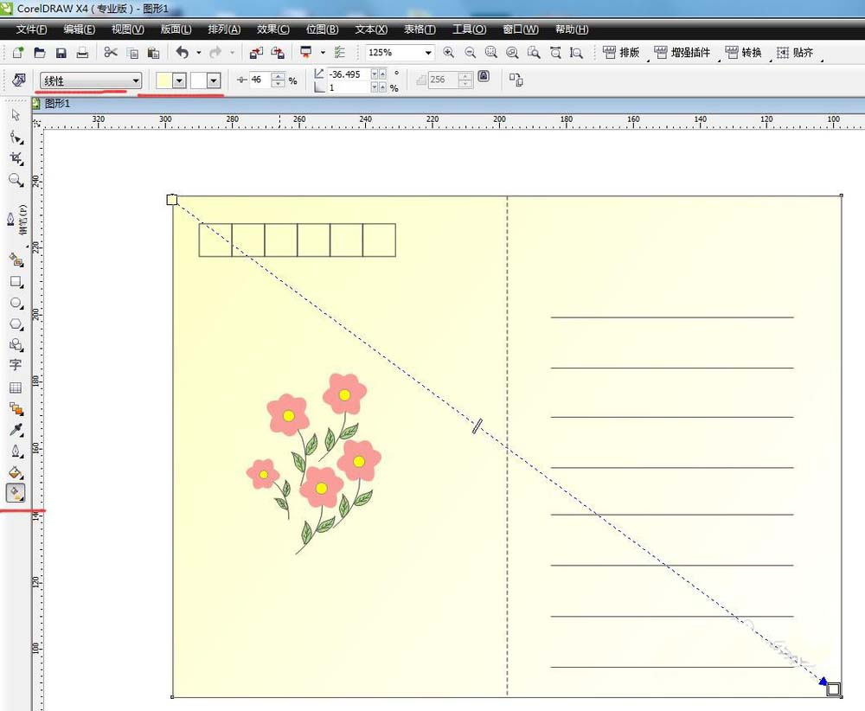
Task: Click the fill angle field showing -36.495
Action: click(349, 74)
